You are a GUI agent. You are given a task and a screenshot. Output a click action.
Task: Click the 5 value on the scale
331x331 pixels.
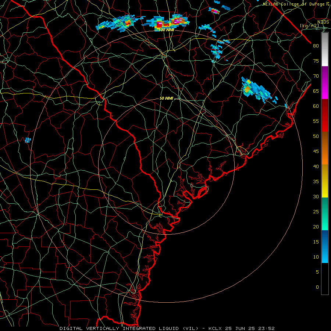(x=317, y=272)
